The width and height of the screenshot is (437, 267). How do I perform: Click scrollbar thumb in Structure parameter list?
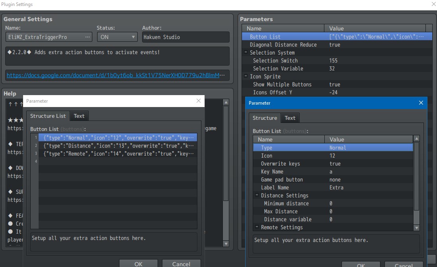(417, 176)
